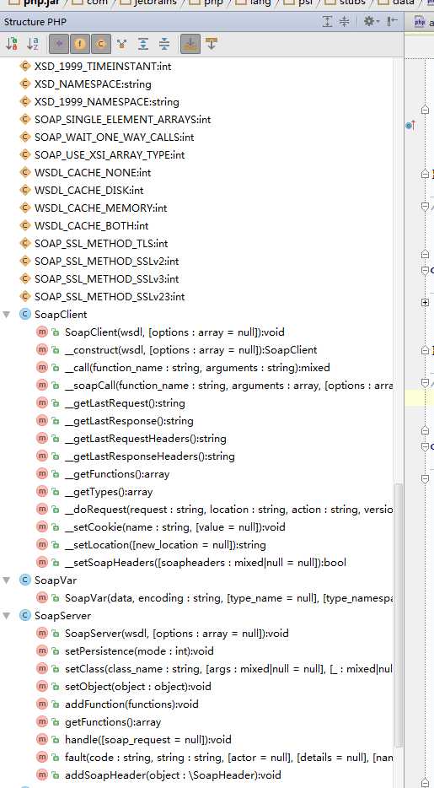434x788 pixels.
Task: Toggle the show fields filter button
Action: [x=80, y=44]
